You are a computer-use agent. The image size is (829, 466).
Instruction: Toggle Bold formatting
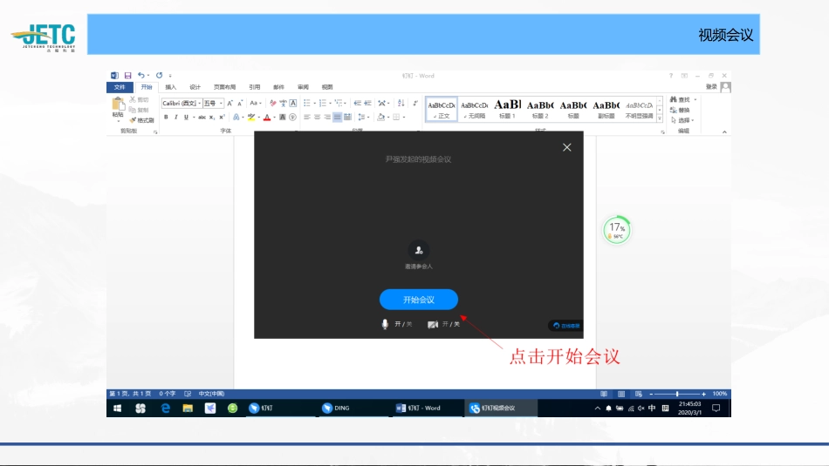(x=165, y=117)
